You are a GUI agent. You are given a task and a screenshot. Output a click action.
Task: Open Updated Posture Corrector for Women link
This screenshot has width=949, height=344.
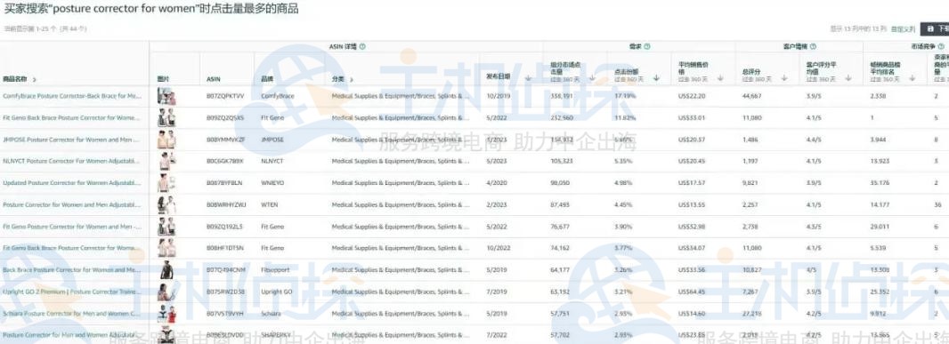71,183
